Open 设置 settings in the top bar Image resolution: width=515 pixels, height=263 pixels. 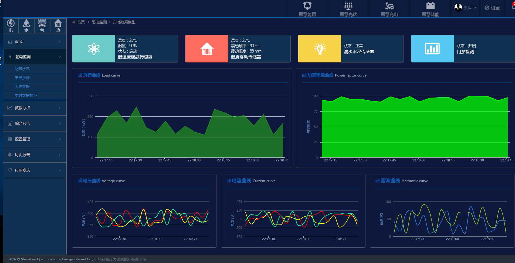(492, 8)
